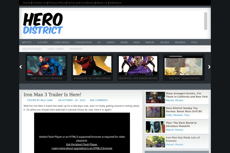This screenshot has width=230, height=153.
Task: Open Hulk comic thumbnail in sidebar
Action: tap(155, 142)
